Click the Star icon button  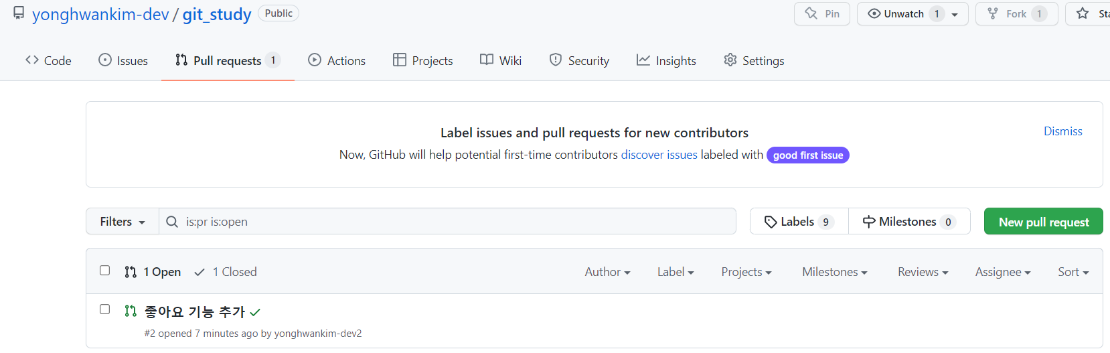1083,14
